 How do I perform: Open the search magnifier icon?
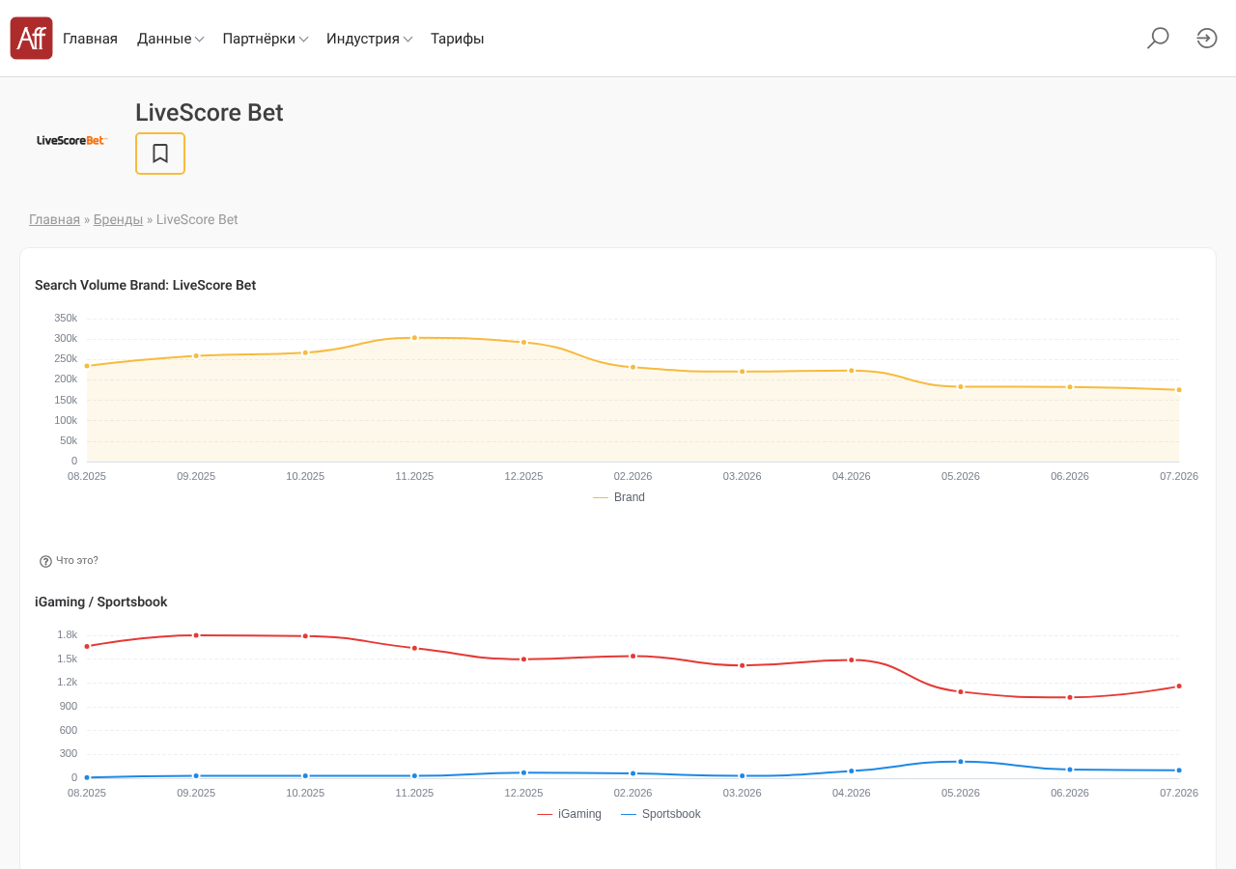point(1158,38)
